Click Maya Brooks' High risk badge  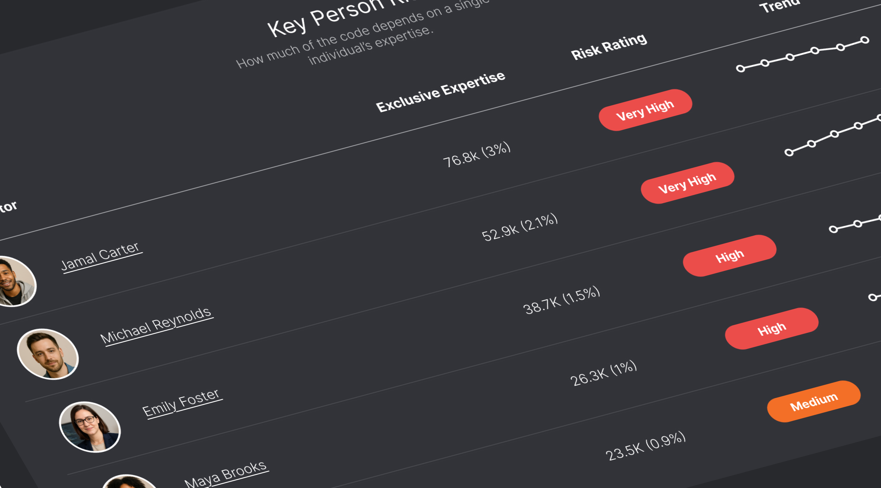(772, 329)
